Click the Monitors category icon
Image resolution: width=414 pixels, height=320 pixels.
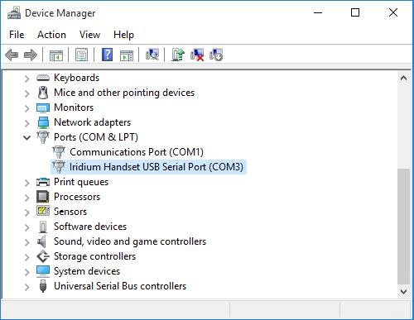pos(43,107)
